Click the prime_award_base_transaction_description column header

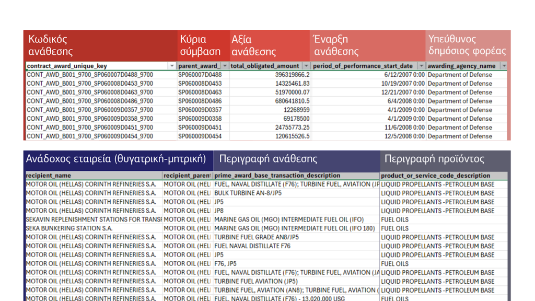click(296, 176)
